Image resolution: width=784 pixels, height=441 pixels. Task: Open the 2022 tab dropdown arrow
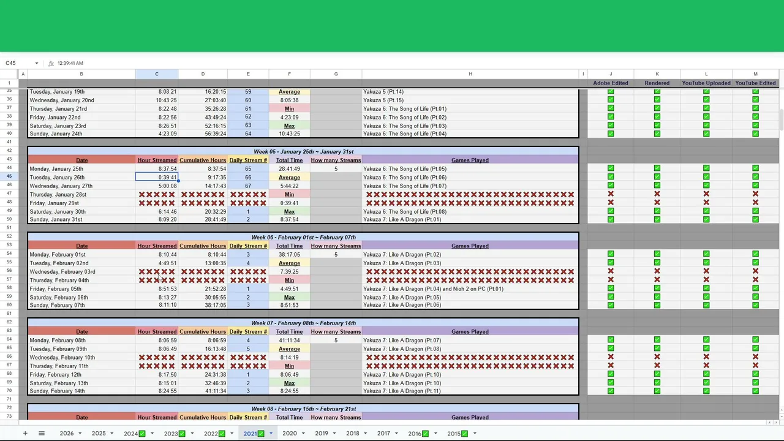[232, 434]
